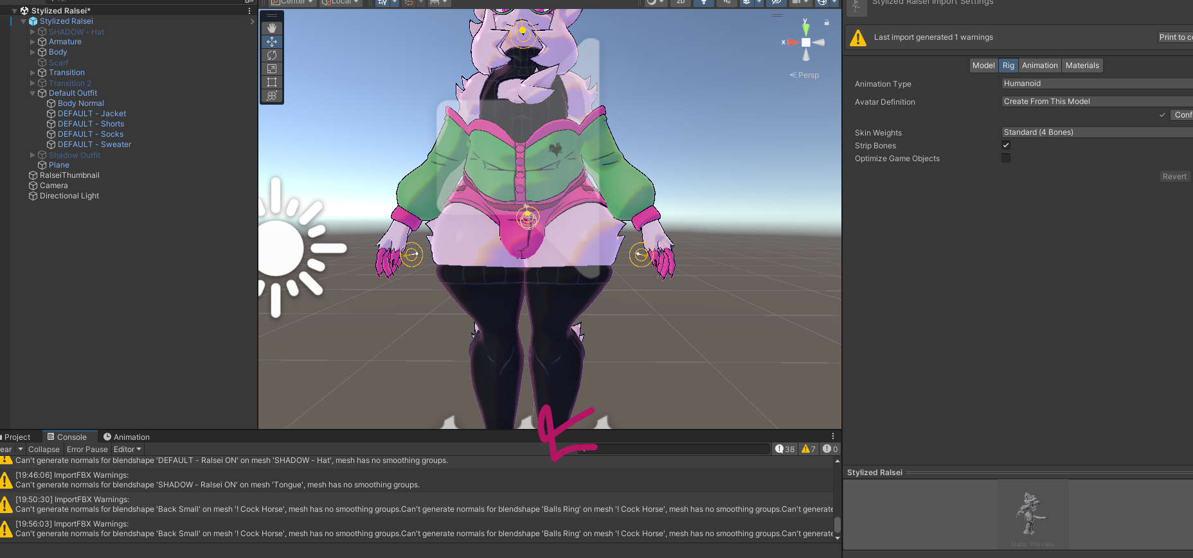This screenshot has height=558, width=1193.
Task: Enable Optimize Game Objects checkbox
Action: (x=1006, y=158)
